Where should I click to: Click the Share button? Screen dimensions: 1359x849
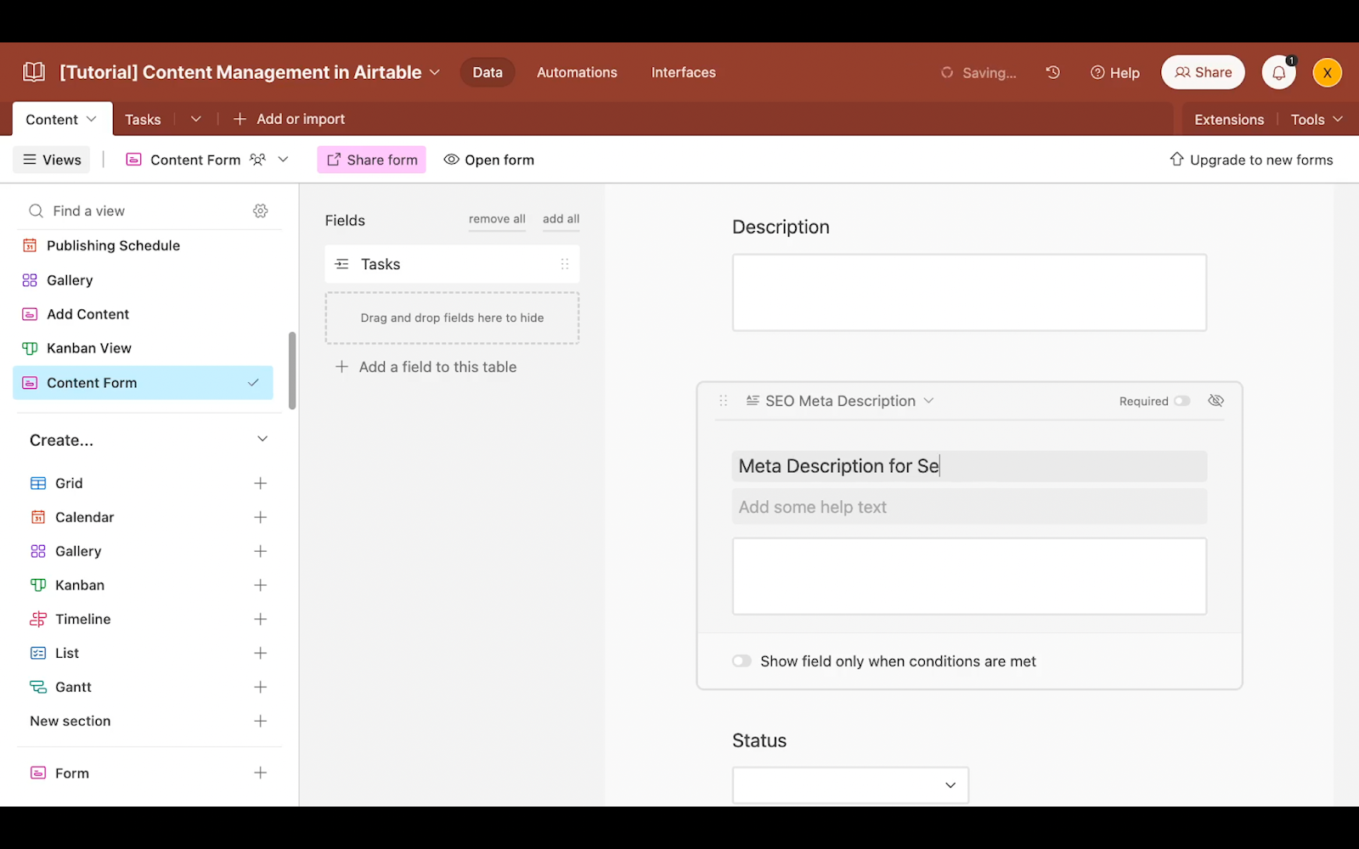pyautogui.click(x=1203, y=72)
